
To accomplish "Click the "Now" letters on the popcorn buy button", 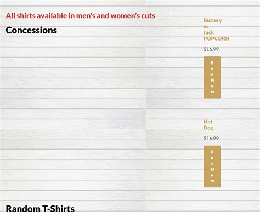I will 212,86.
